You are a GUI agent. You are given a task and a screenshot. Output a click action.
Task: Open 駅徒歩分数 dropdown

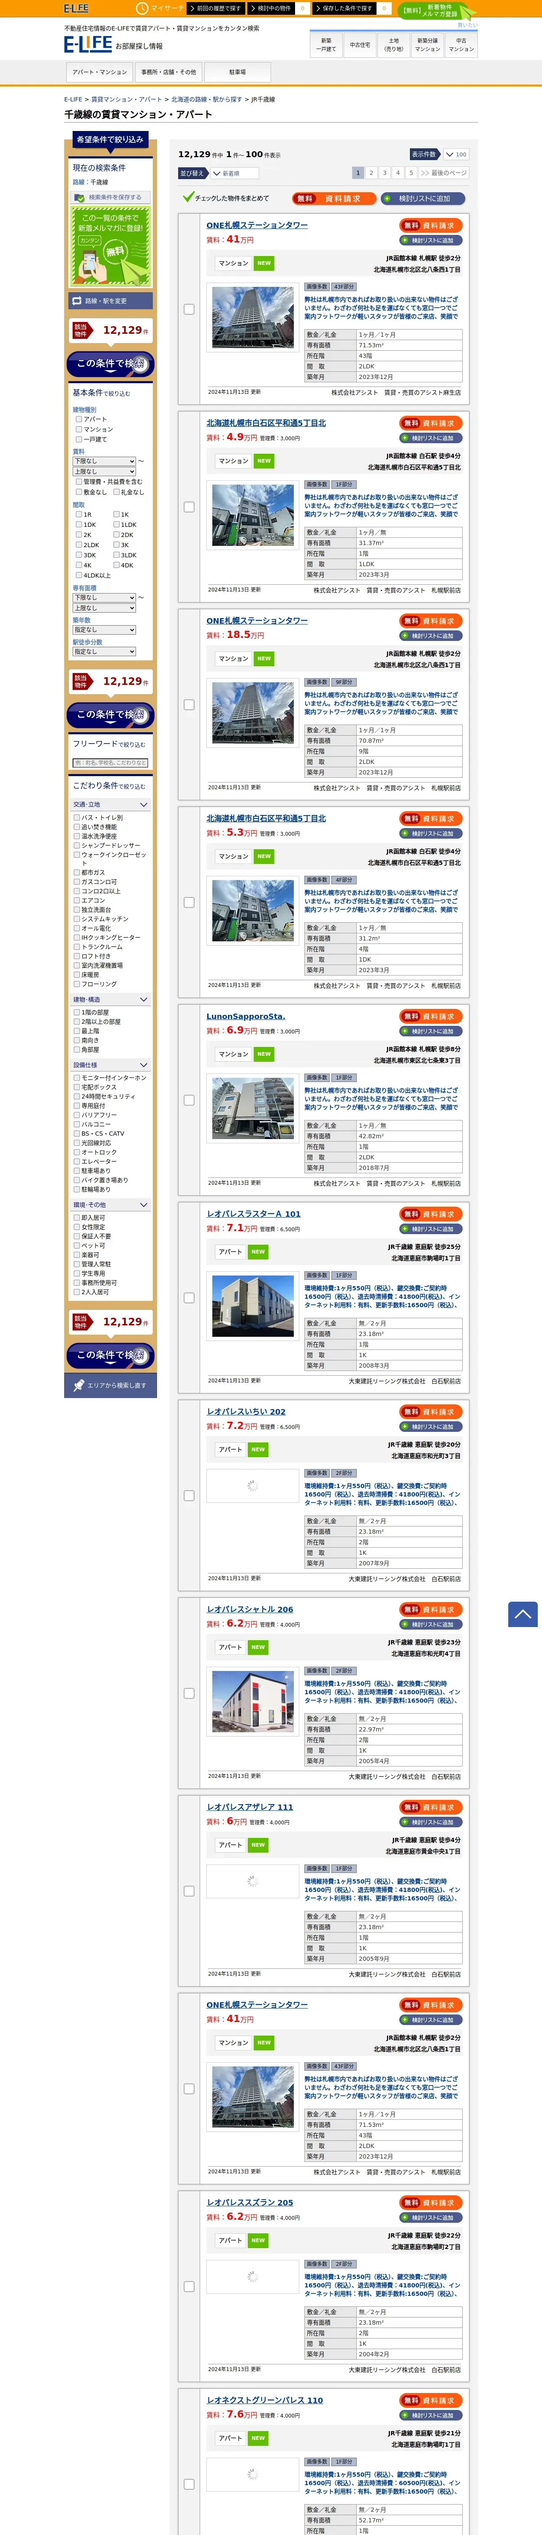104,651
